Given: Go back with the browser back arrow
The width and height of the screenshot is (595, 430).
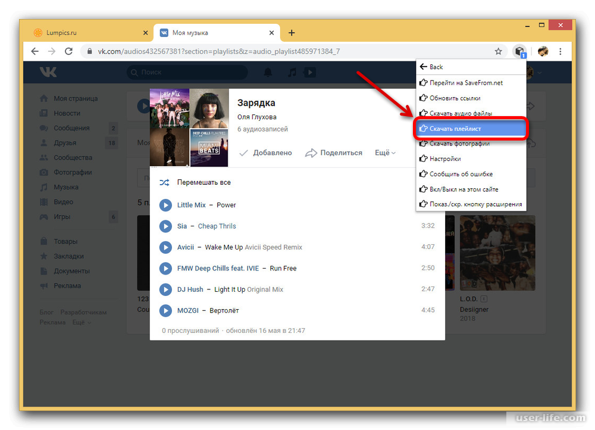Looking at the screenshot, I should coord(35,51).
